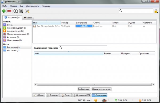
Task: Open the Пиры properties tab
Action: 65,95
